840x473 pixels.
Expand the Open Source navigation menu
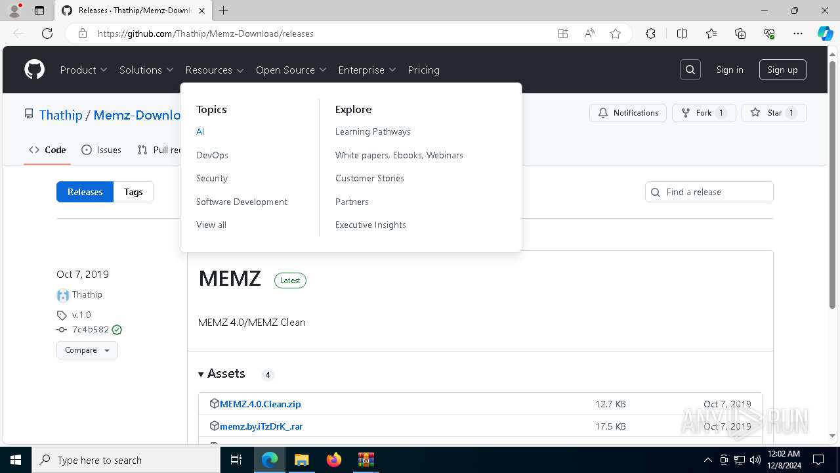(x=291, y=70)
